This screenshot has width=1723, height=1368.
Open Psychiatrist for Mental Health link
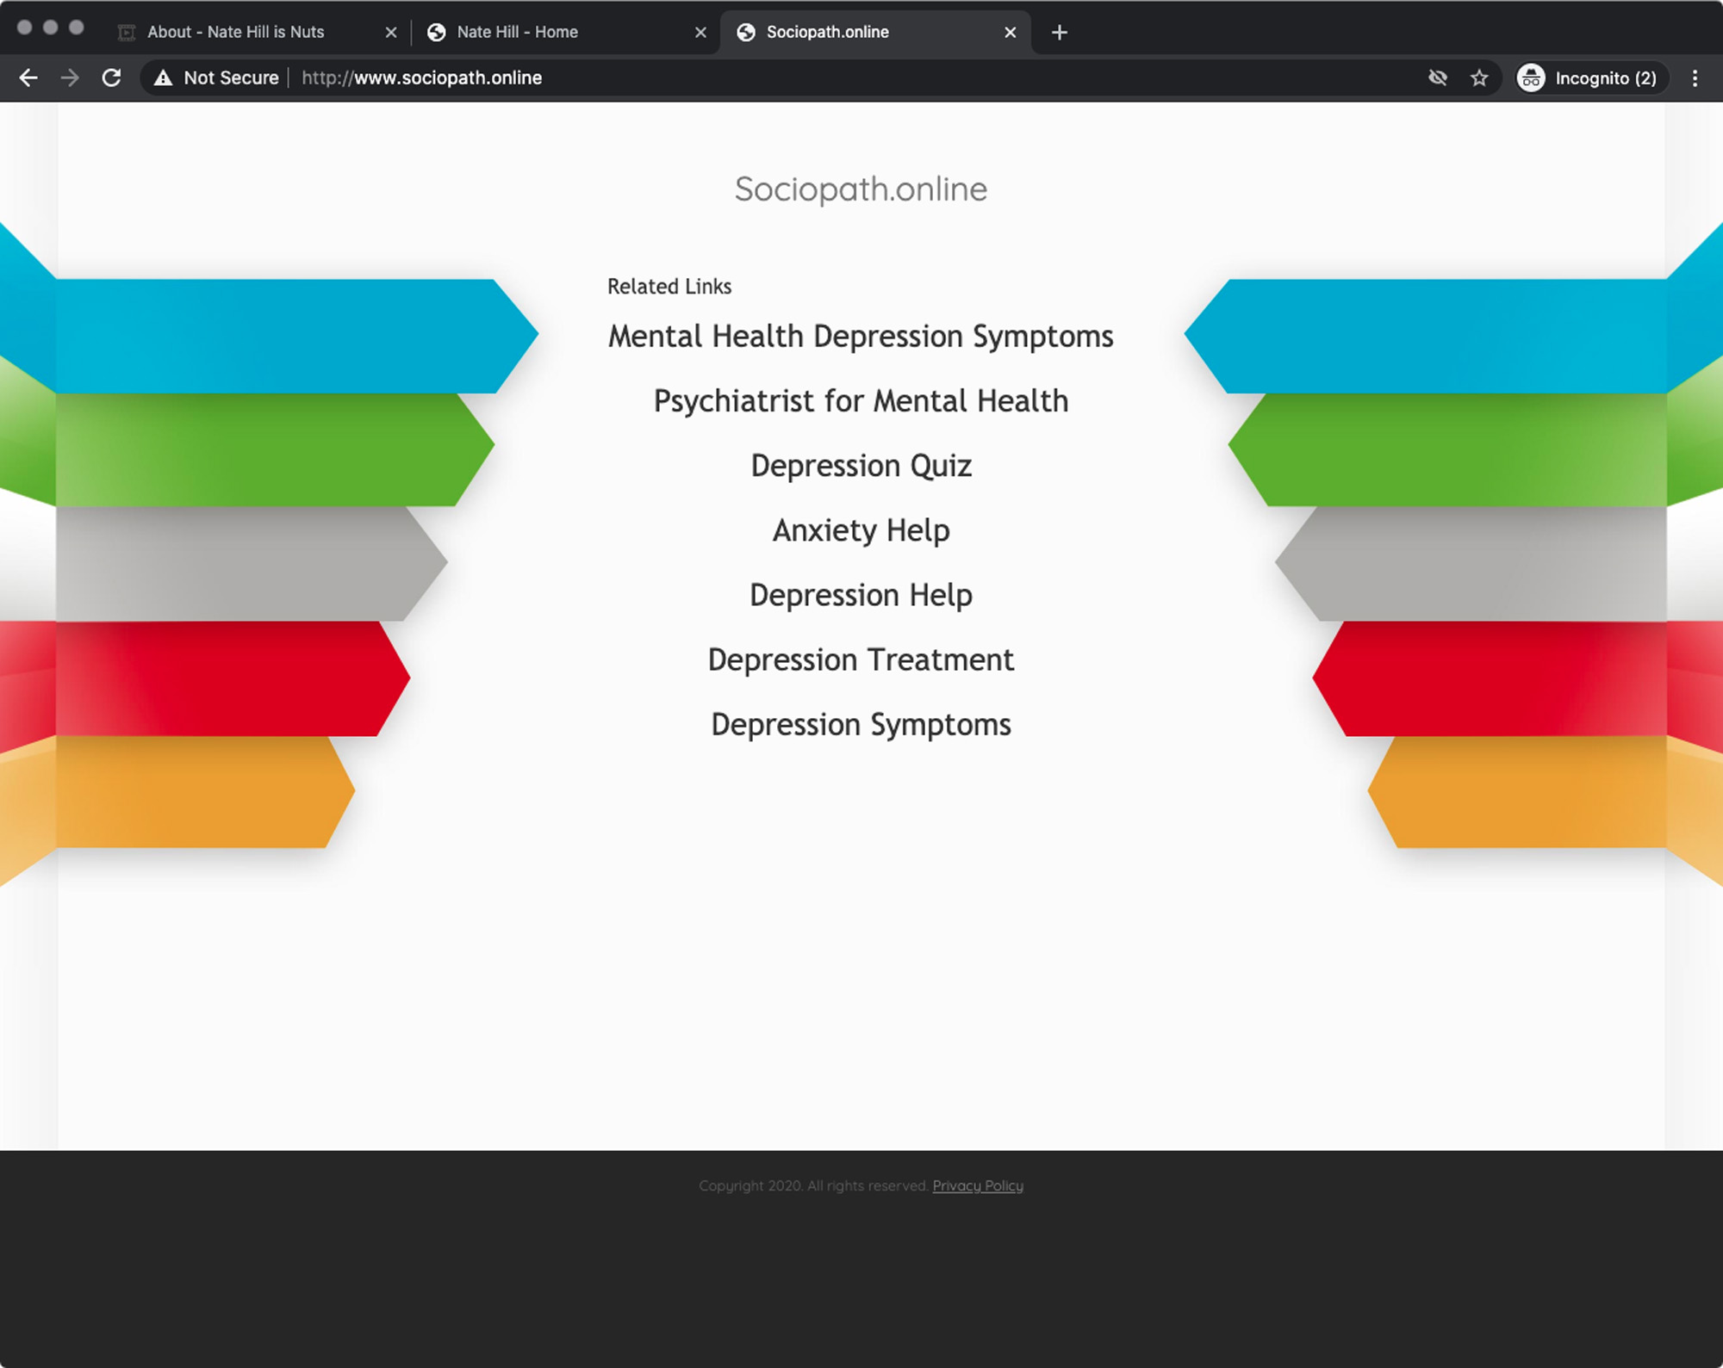click(x=861, y=401)
